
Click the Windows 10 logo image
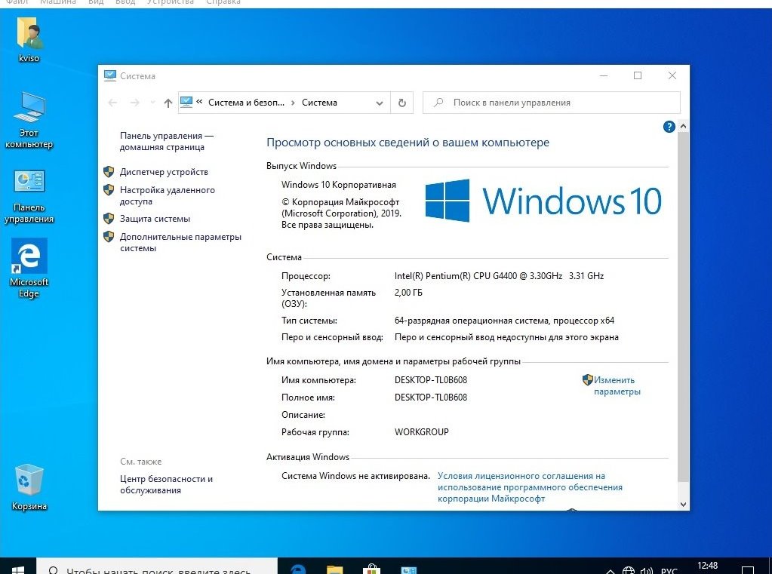tap(543, 201)
